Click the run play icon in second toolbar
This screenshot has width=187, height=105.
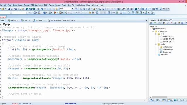(66, 13)
